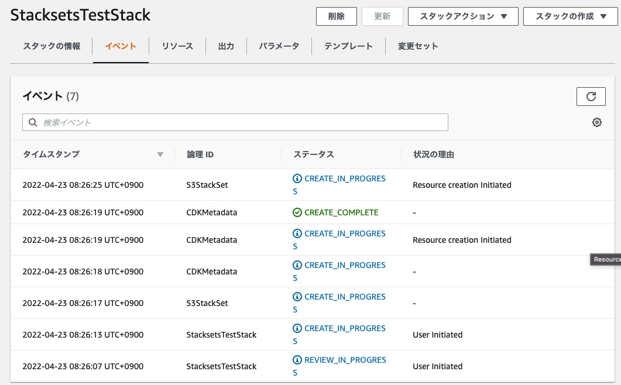Viewport: 621px width, 385px height.
Task: Switch to the リソース tab
Action: (x=177, y=45)
